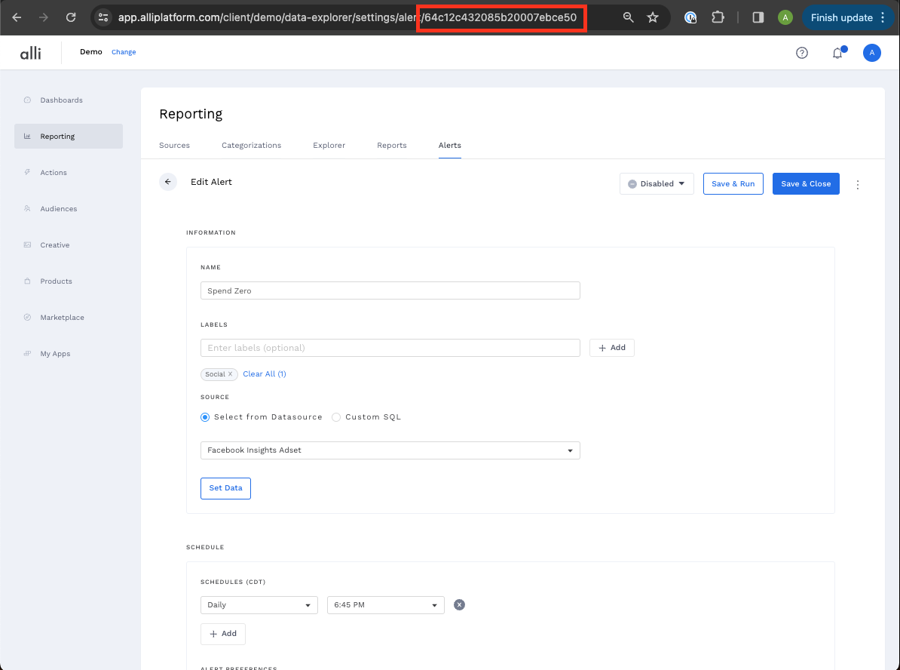Viewport: 900px width, 670px height.
Task: Click Add under the schedules
Action: click(222, 634)
